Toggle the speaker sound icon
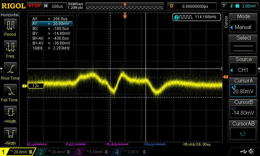 click(x=251, y=151)
